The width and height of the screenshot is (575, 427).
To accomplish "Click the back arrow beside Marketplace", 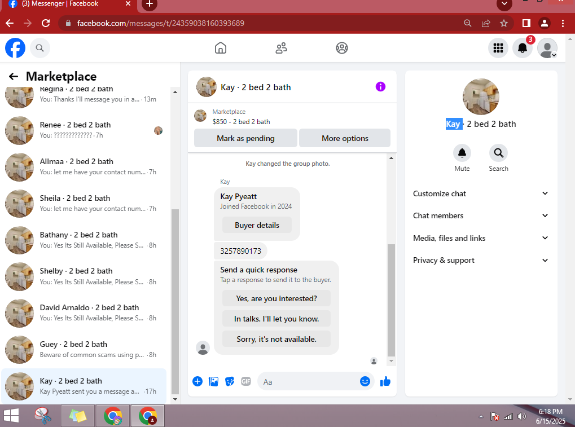I will point(14,76).
